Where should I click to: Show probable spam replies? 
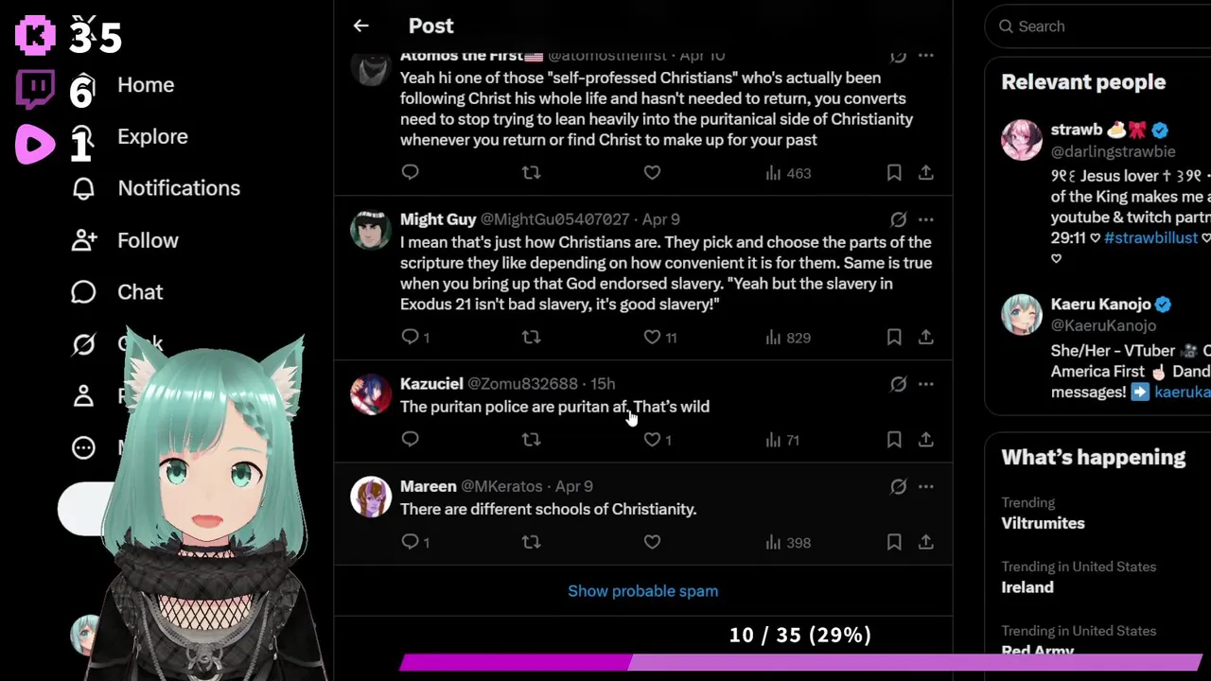(x=642, y=591)
